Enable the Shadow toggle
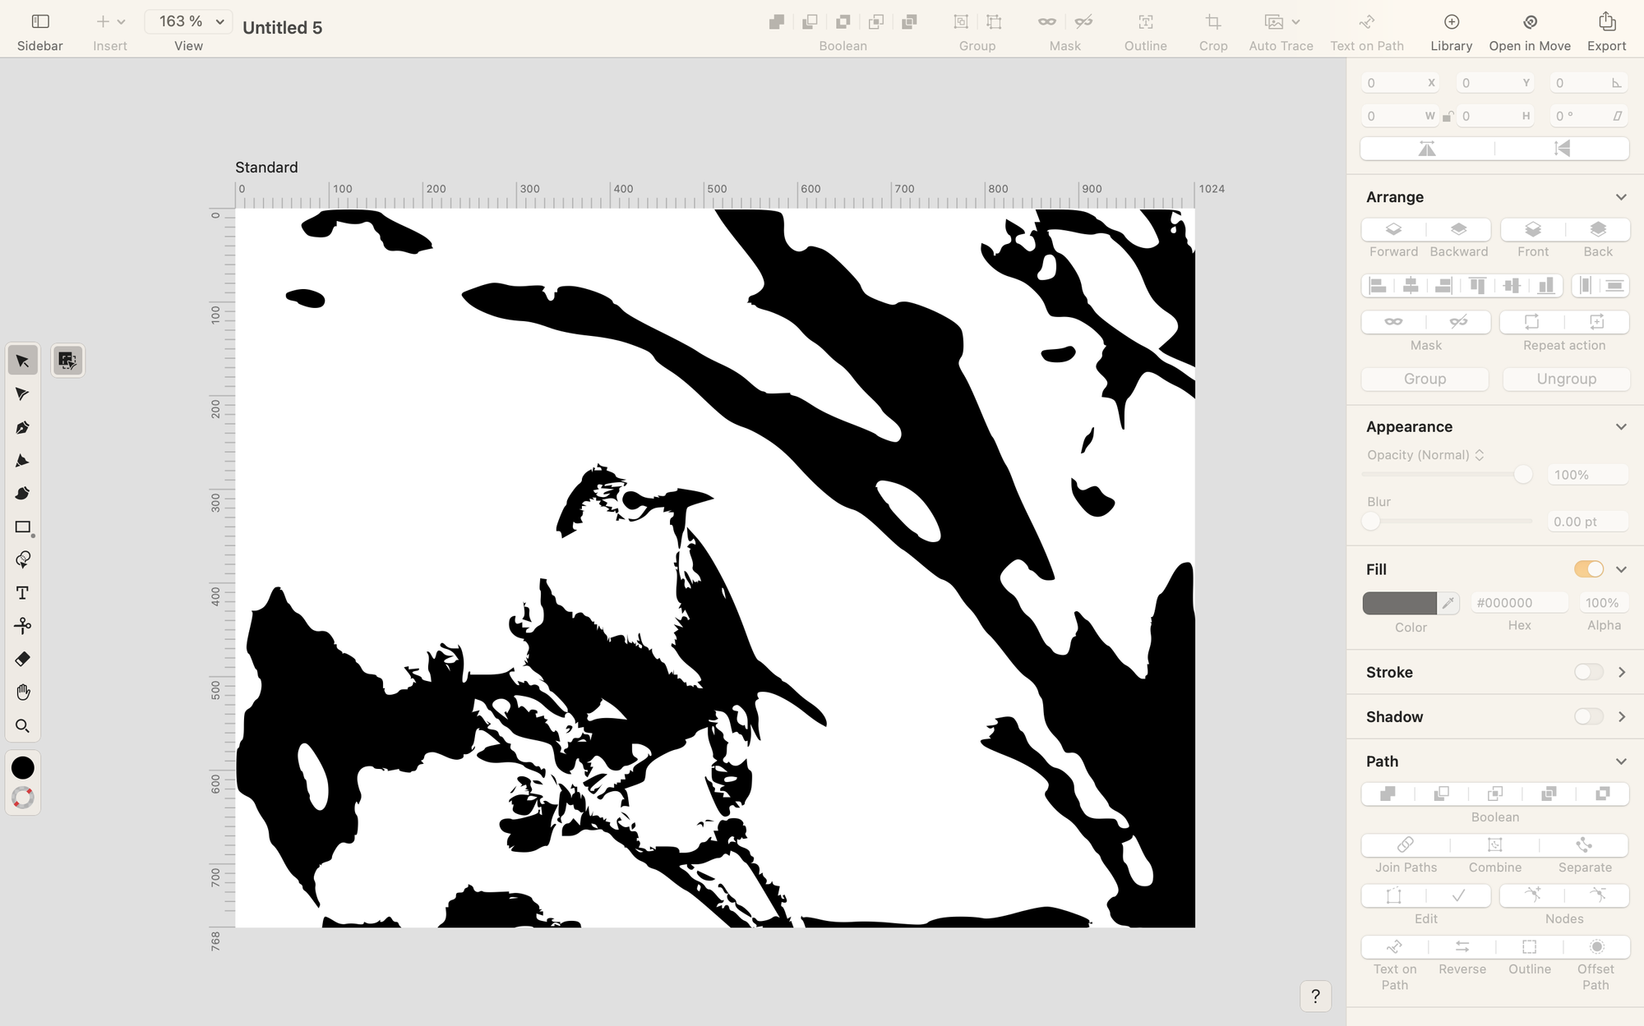The height and width of the screenshot is (1026, 1644). coord(1588,716)
